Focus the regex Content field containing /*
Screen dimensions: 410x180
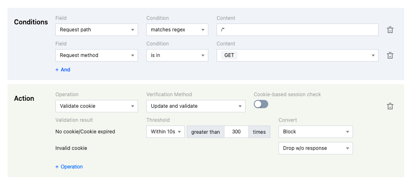[x=298, y=30]
